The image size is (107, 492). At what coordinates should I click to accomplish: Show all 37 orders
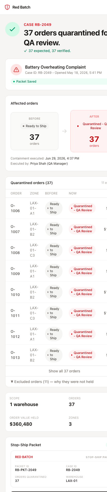click(x=64, y=371)
